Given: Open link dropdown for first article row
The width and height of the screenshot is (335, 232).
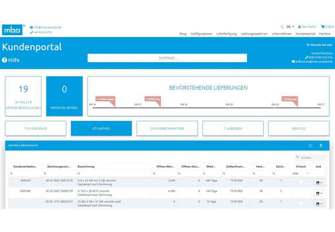Looking at the screenshot, I should point(319,182).
